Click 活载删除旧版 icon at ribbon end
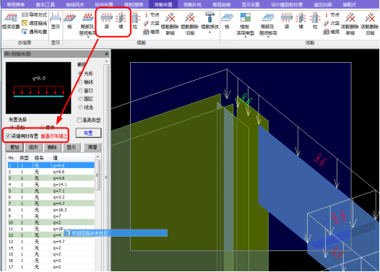The height and width of the screenshot is (272, 380). point(370,24)
